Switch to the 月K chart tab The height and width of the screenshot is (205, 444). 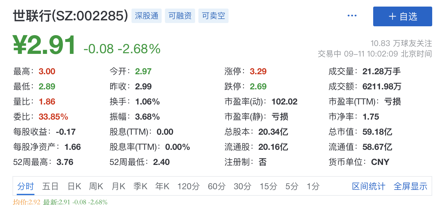(x=118, y=187)
